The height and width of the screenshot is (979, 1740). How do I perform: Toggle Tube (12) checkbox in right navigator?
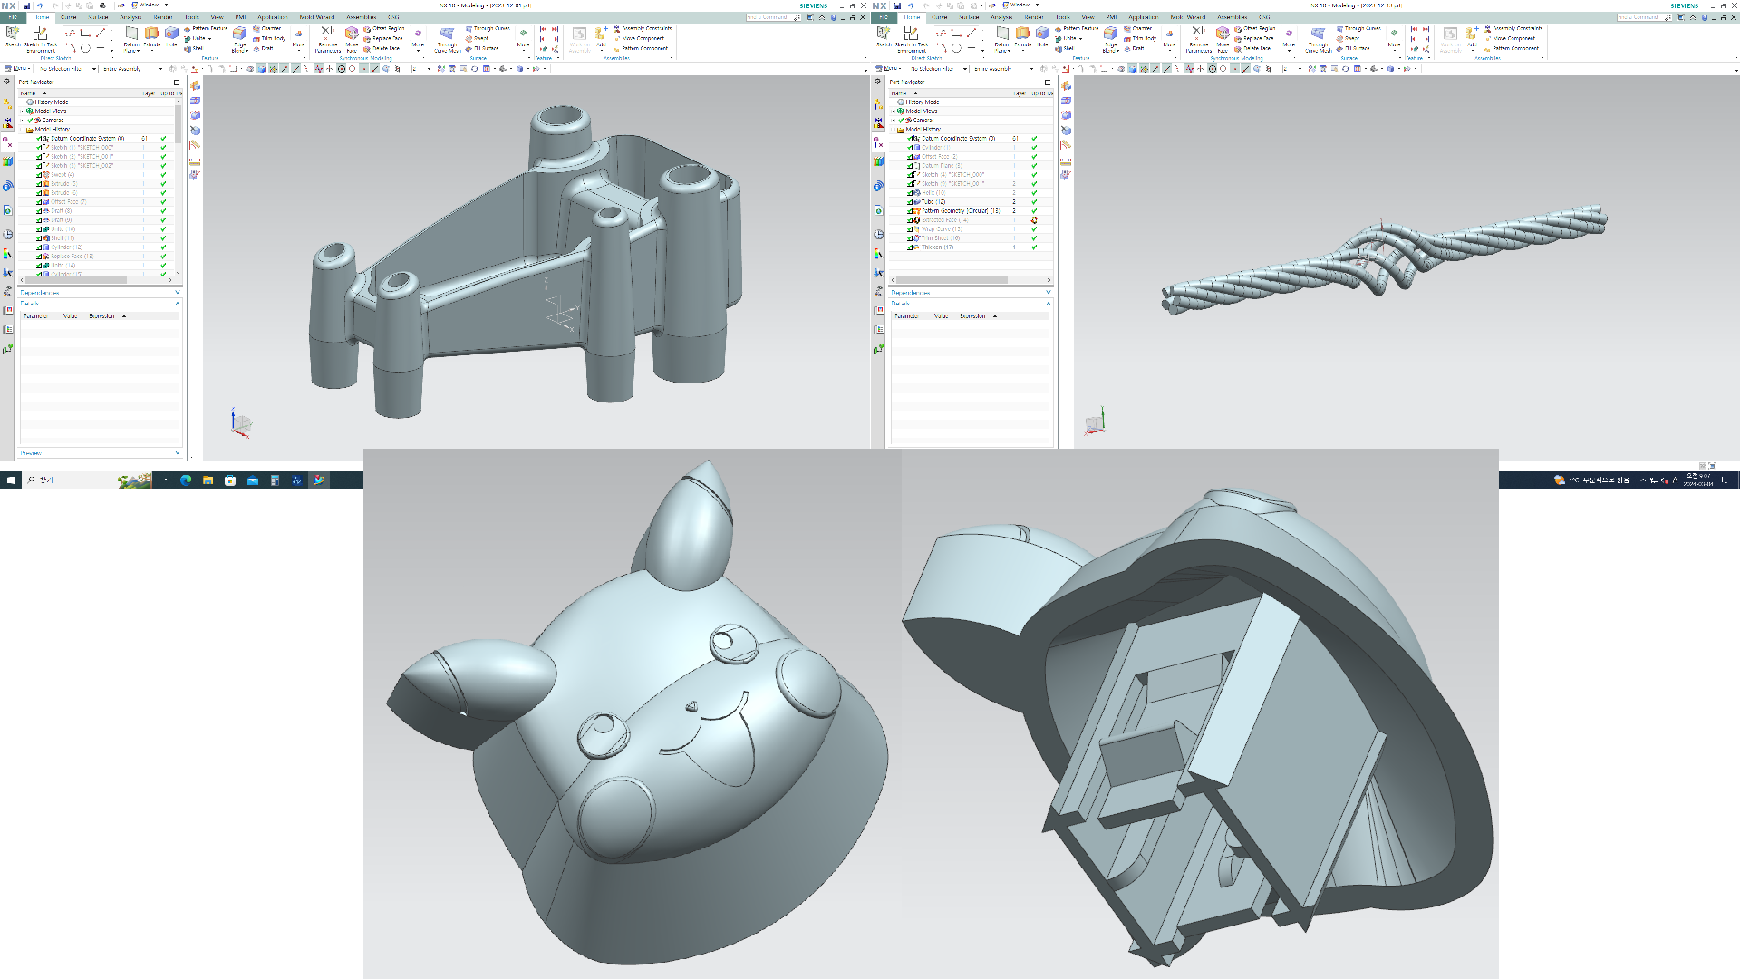[909, 201]
